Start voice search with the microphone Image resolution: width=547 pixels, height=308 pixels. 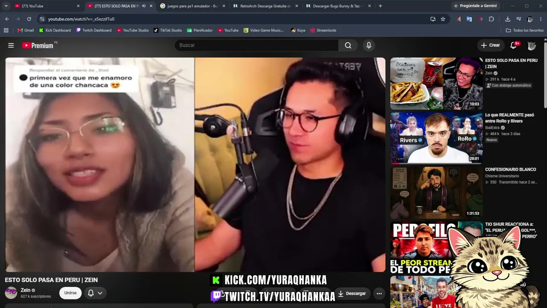(x=369, y=45)
